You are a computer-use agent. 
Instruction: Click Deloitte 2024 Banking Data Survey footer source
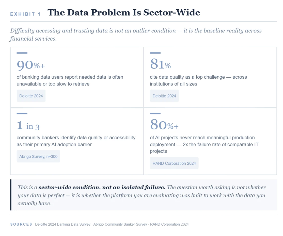click(63, 224)
